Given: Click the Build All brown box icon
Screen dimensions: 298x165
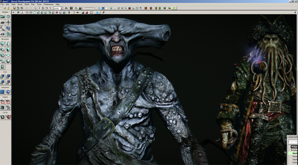Looking at the screenshot, I should click(x=146, y=8).
